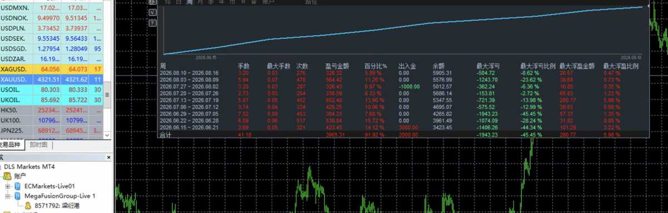Click the 百分比% column header
Viewport: 668px width, 213px height.
tap(375, 66)
